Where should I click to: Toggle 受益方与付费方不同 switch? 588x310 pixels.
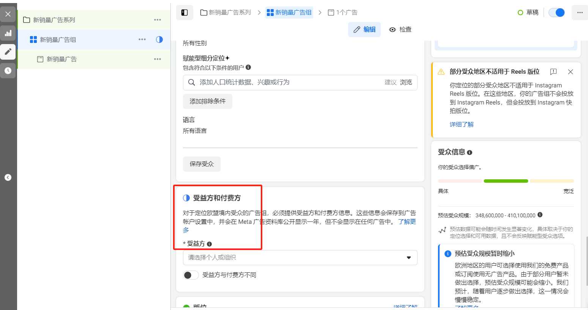(x=191, y=275)
